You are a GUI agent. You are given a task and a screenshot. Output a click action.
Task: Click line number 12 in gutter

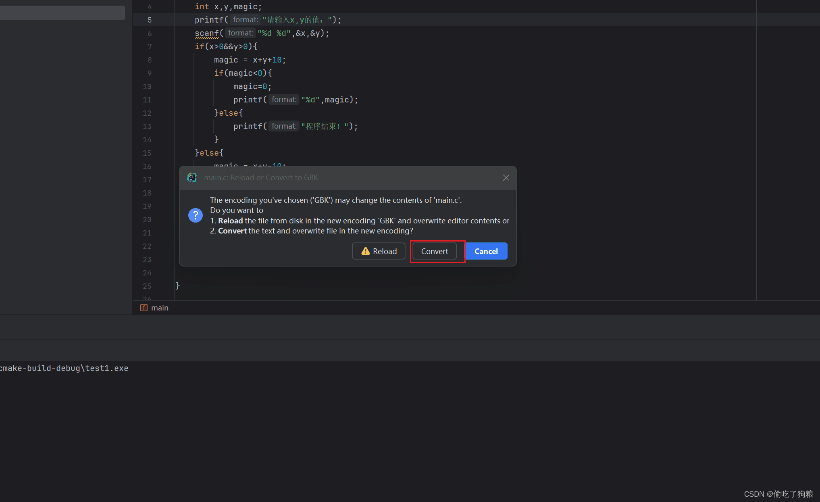(147, 113)
